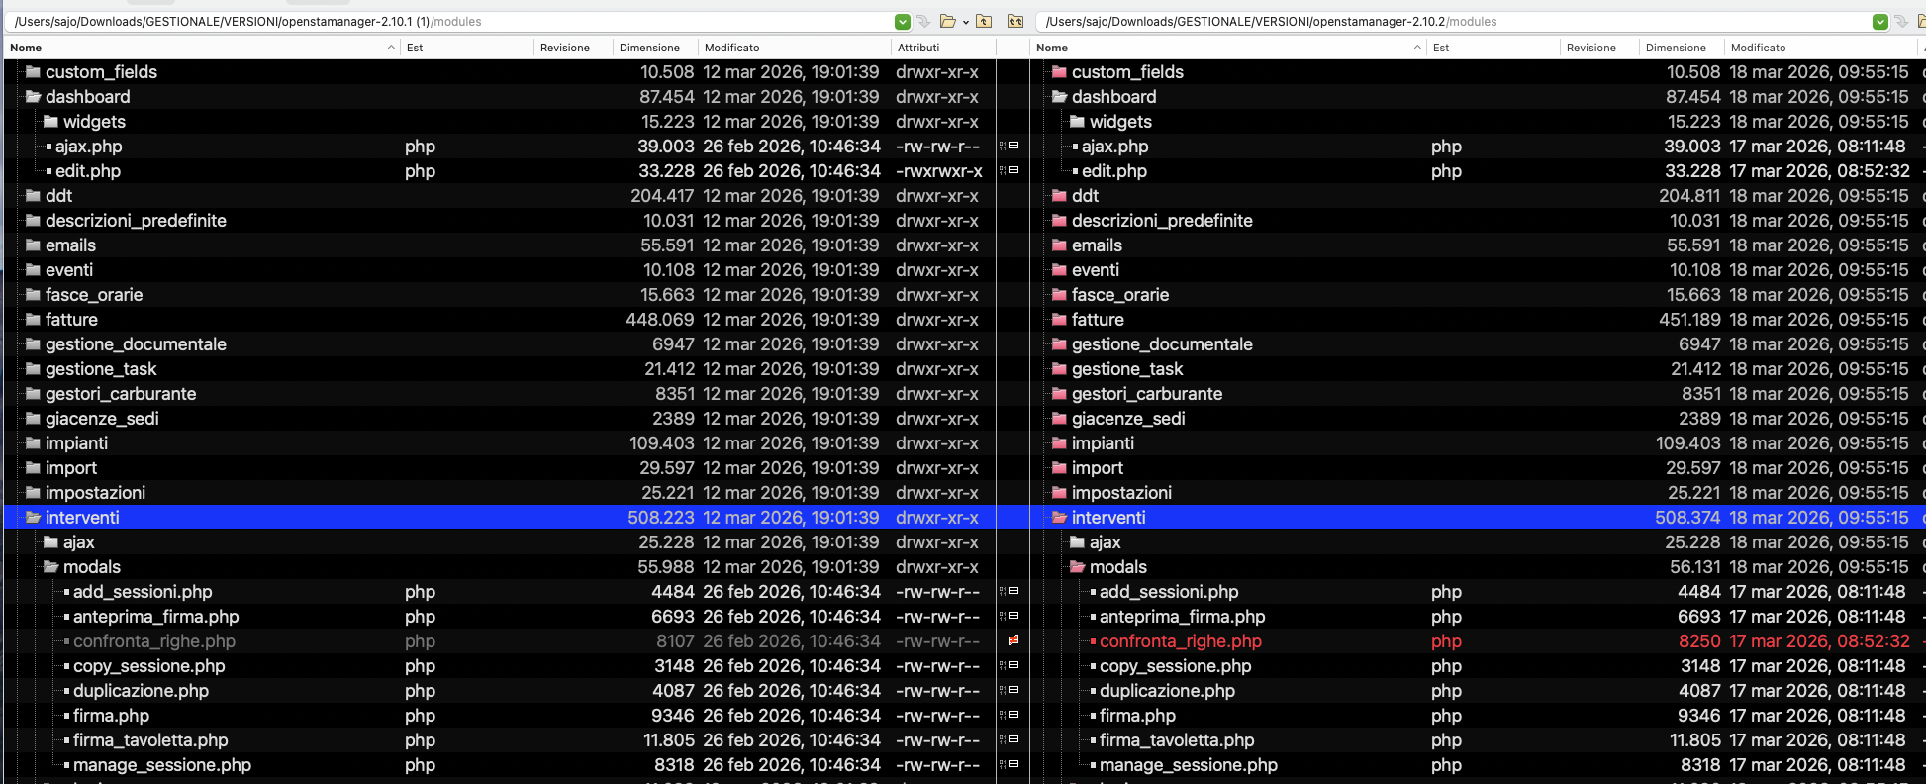Click gray go arrow beside left path
1926x784 pixels.
923,21
